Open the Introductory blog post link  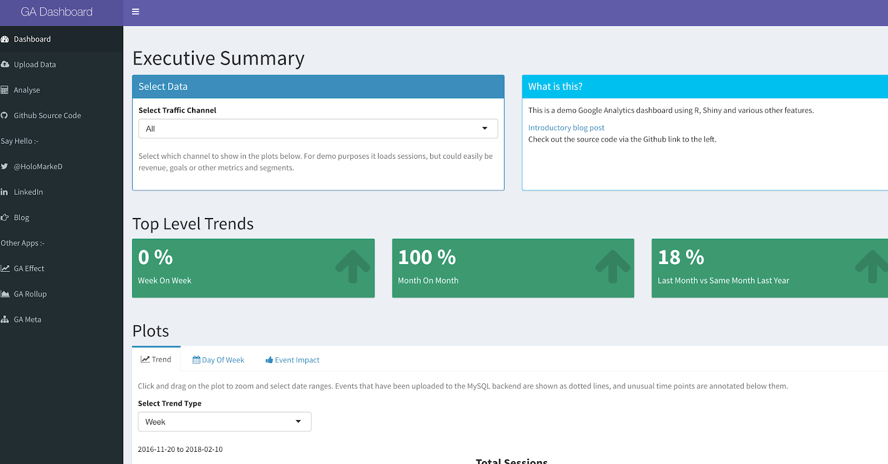[566, 128]
